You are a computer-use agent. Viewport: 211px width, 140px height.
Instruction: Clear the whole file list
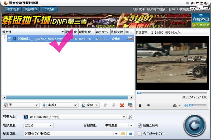click(130, 105)
